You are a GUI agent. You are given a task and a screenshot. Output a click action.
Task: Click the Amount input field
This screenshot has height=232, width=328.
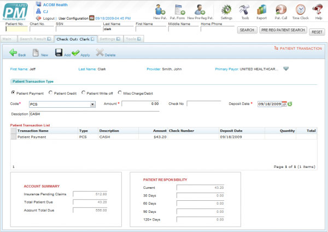(x=140, y=103)
